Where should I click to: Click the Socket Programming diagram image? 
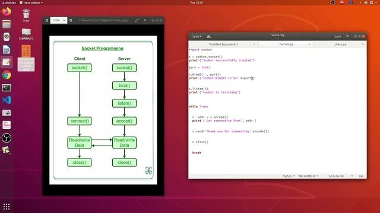[x=103, y=110]
